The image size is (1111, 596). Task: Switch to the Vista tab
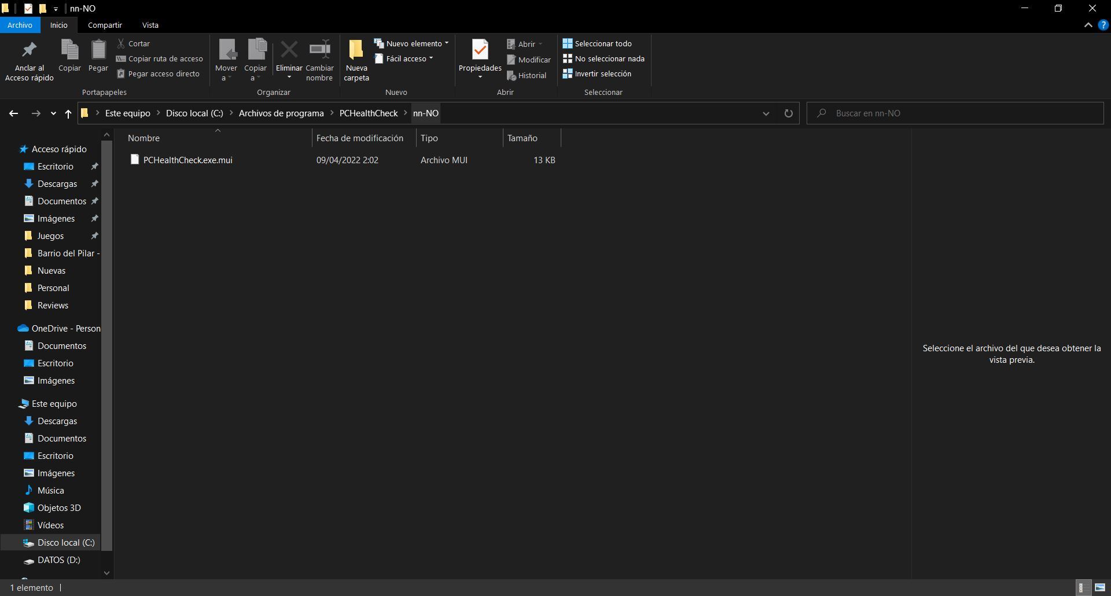150,25
